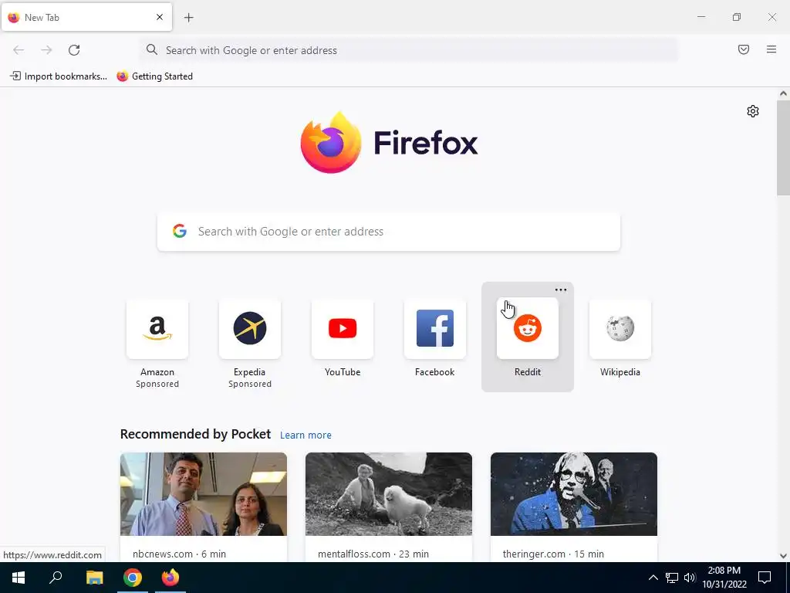Click the personalize new tab gear icon

753,111
